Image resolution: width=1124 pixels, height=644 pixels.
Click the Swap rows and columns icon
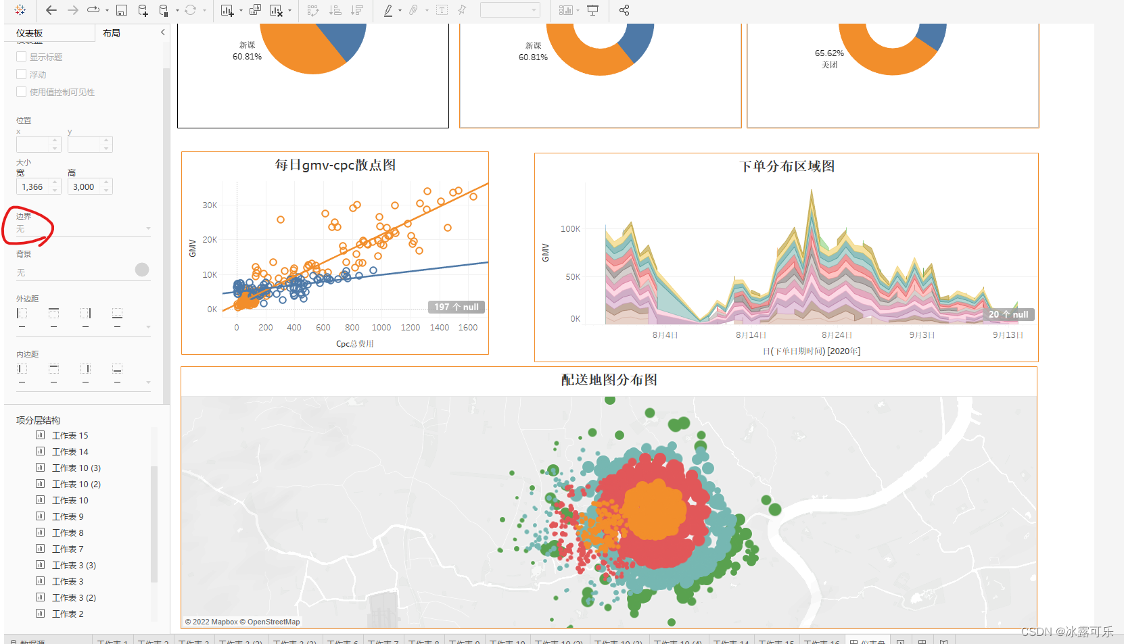coord(312,10)
